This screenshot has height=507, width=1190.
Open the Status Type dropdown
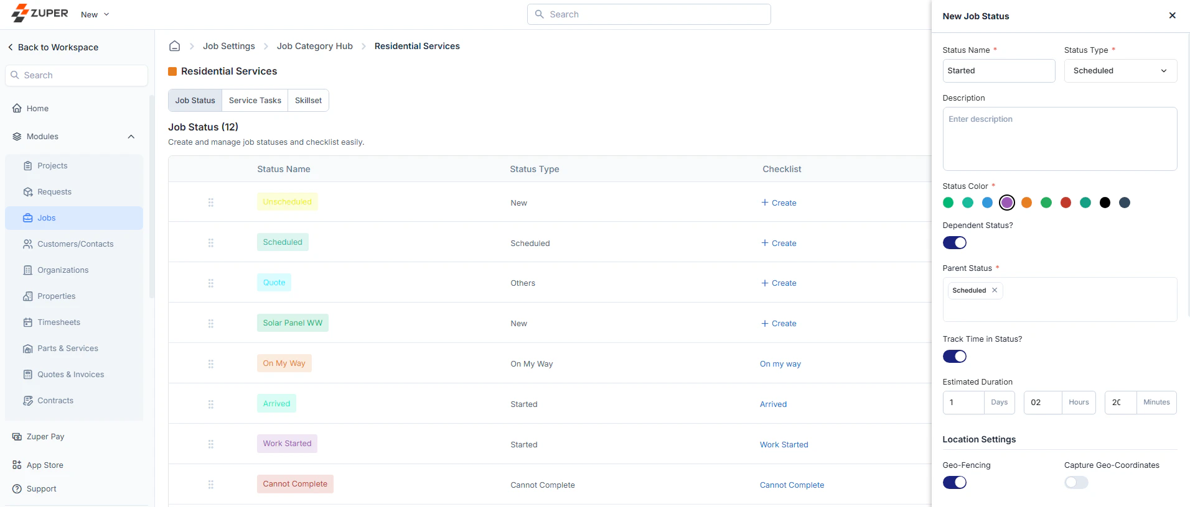pyautogui.click(x=1120, y=71)
